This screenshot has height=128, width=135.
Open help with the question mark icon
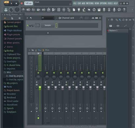click(124, 10)
